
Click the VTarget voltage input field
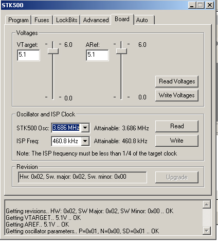click(x=28, y=55)
